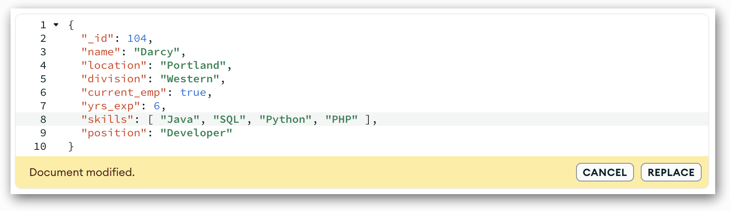
Task: Click the "Java" skill entry
Action: [x=180, y=119]
